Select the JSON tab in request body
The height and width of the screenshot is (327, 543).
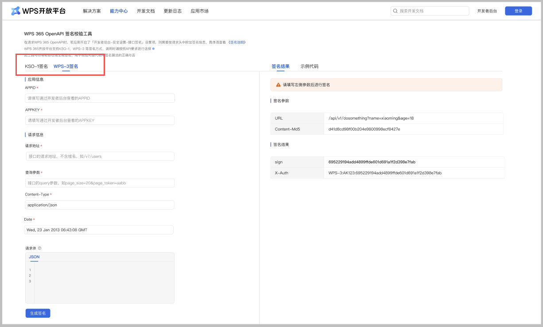[34, 257]
